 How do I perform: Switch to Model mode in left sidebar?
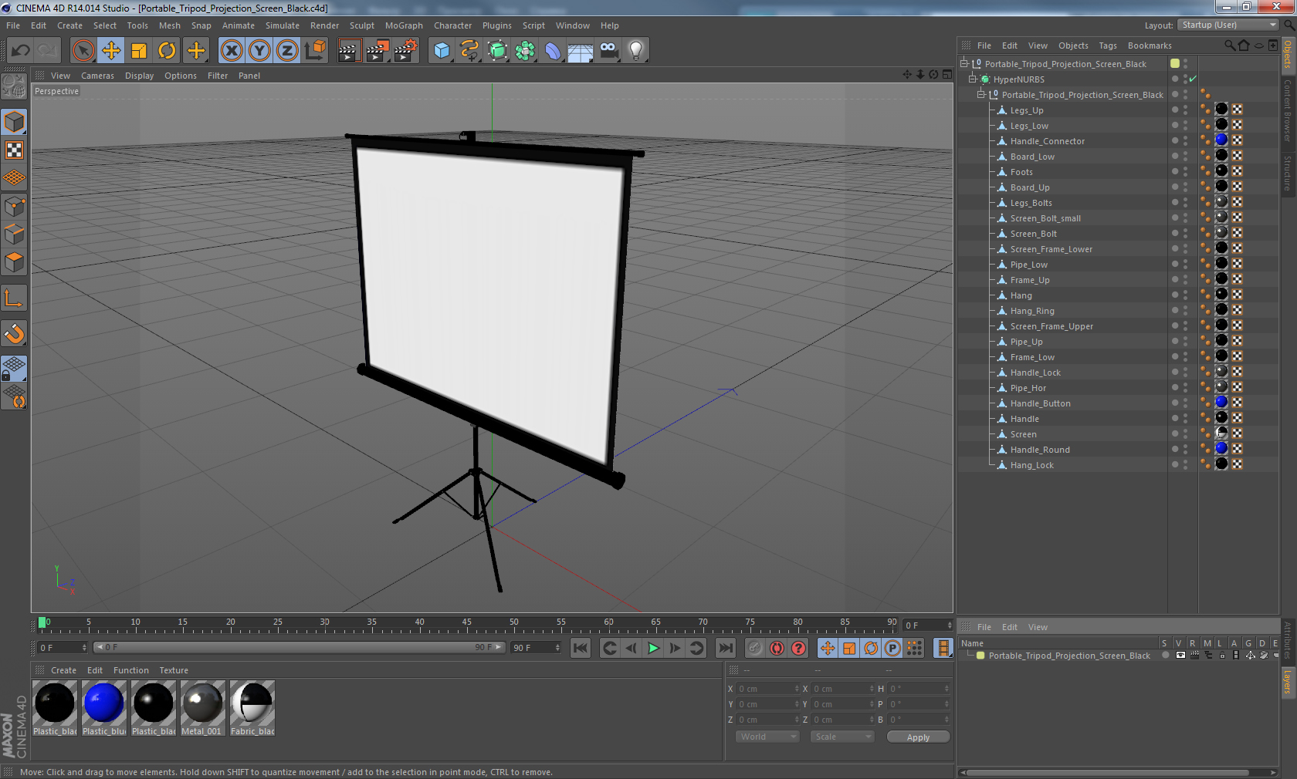(15, 123)
